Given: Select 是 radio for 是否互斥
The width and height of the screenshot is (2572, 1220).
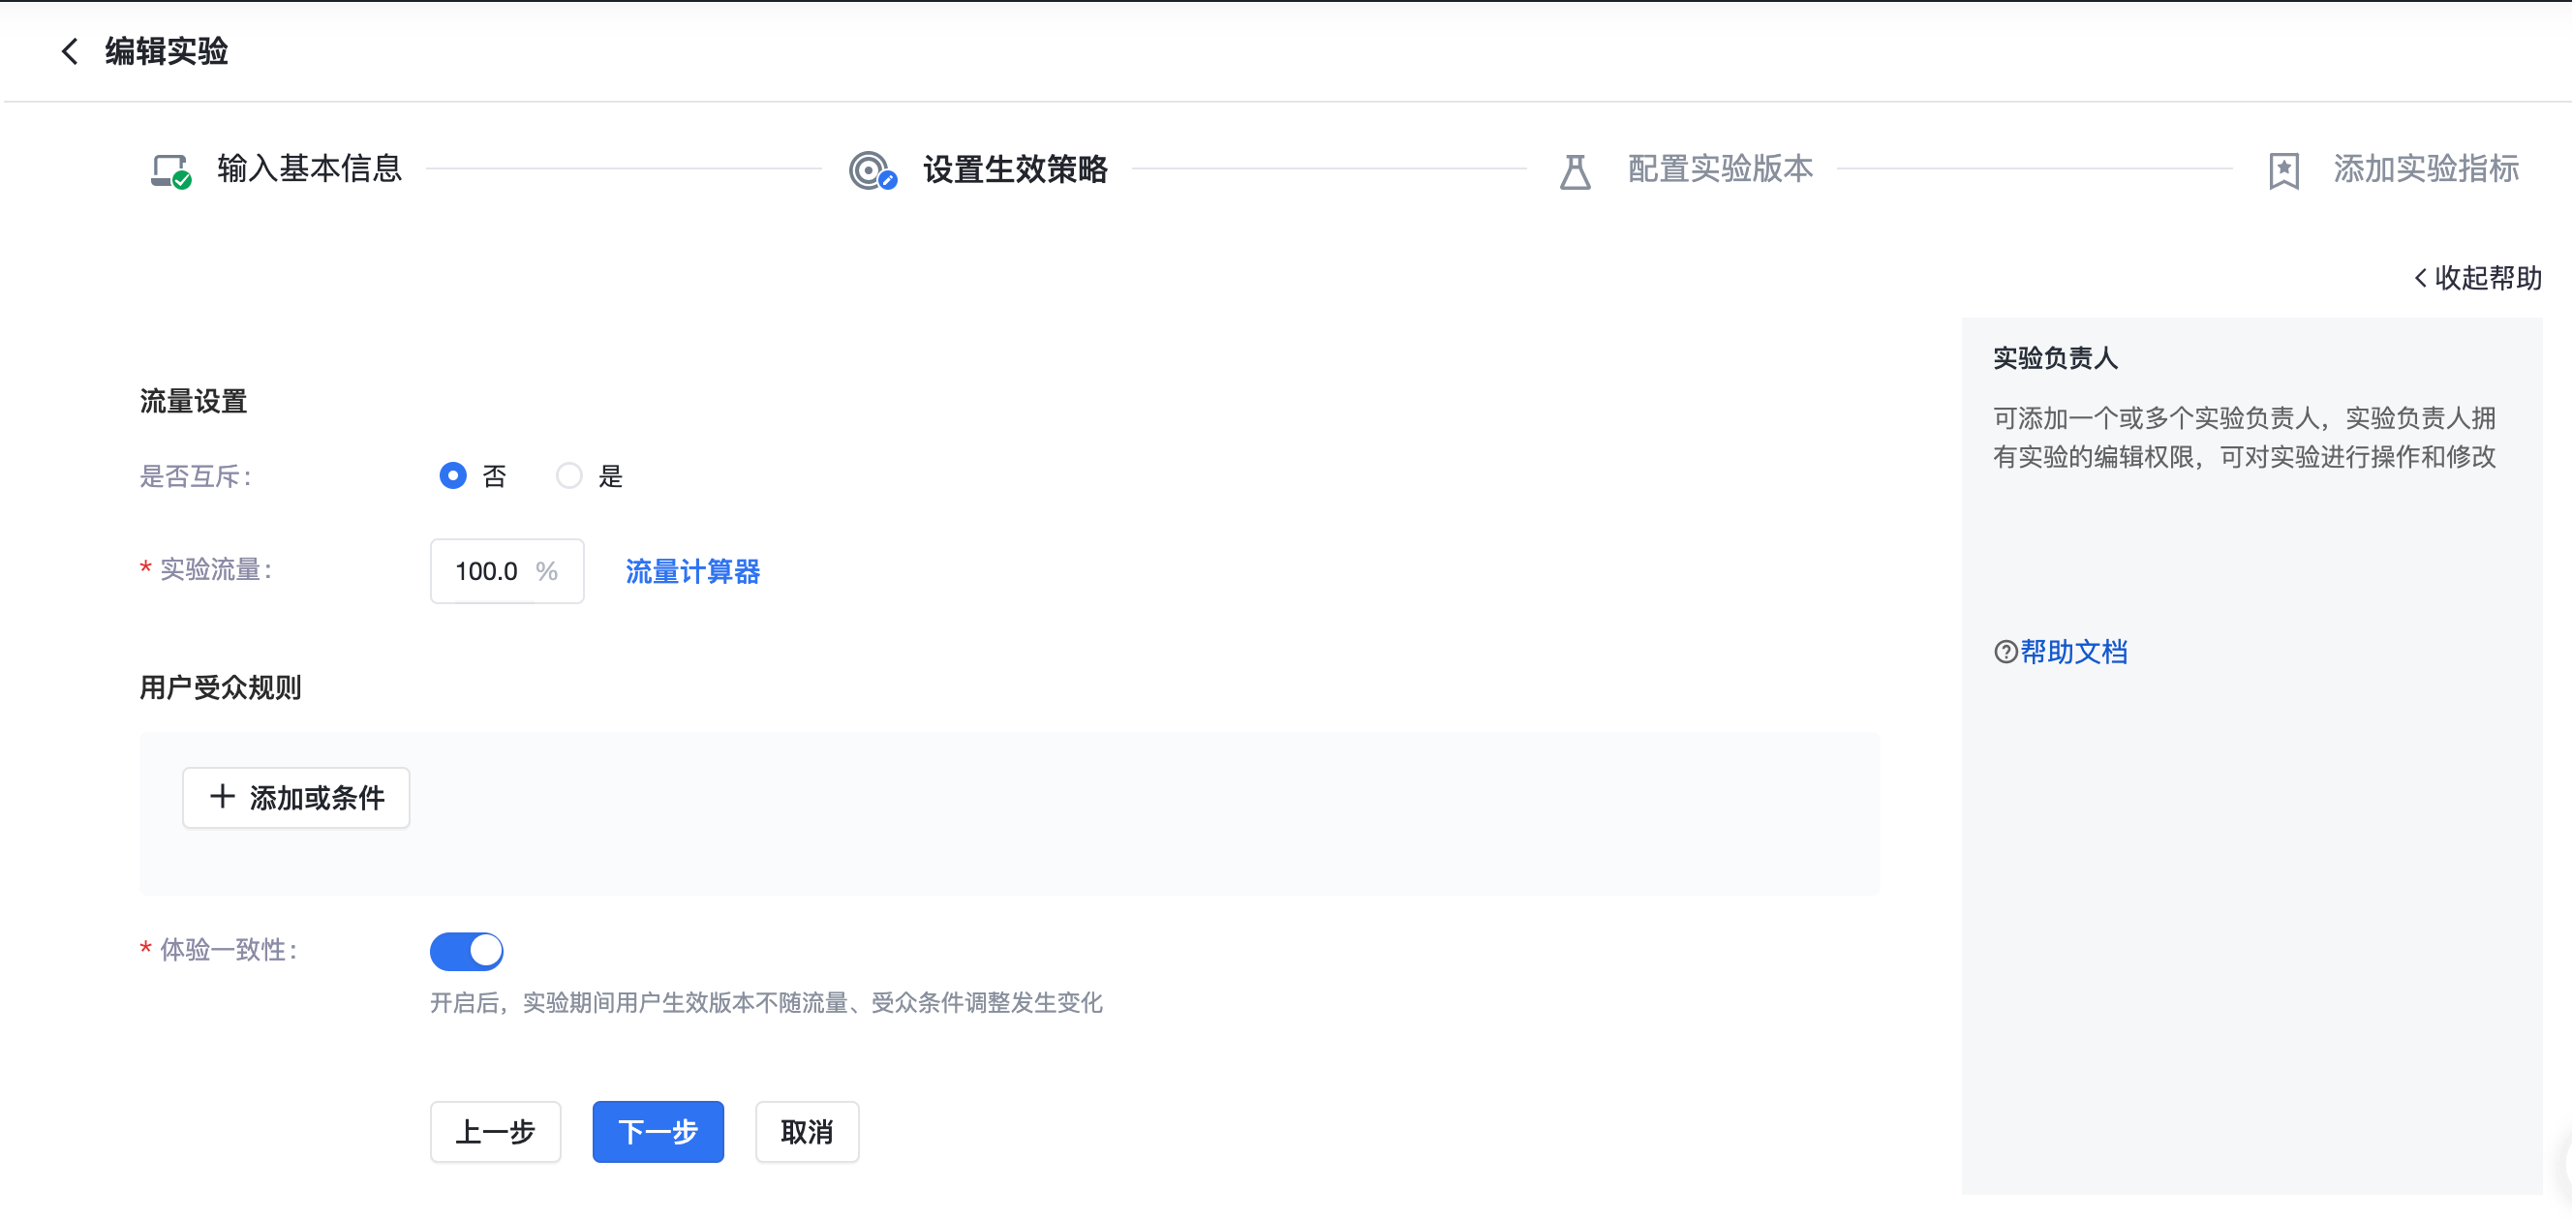Looking at the screenshot, I should [x=569, y=475].
